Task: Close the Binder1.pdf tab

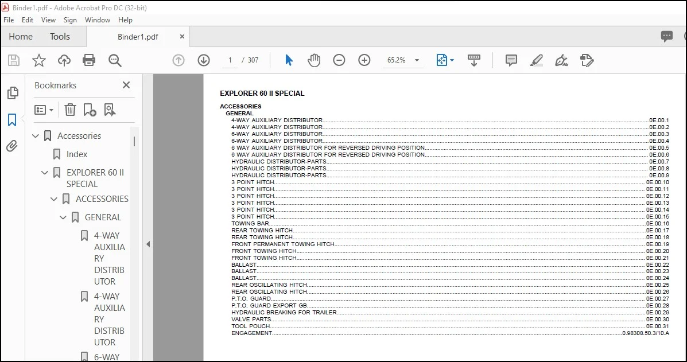Action: 182,37
